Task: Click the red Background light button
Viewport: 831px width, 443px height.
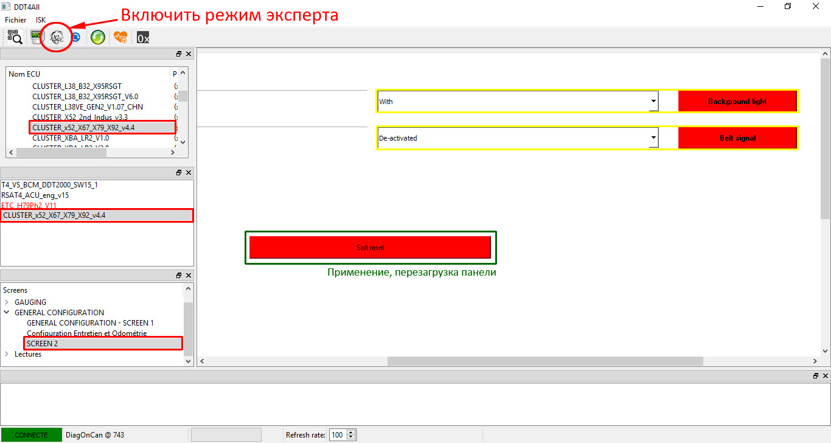Action: pyautogui.click(x=737, y=102)
